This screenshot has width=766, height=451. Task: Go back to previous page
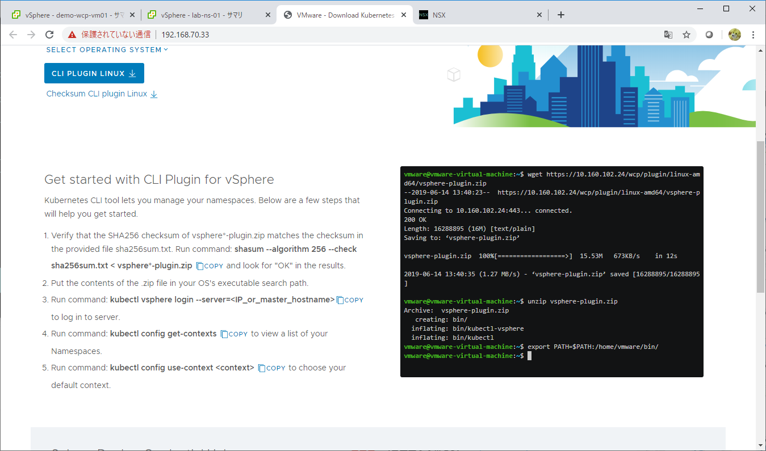(x=14, y=35)
